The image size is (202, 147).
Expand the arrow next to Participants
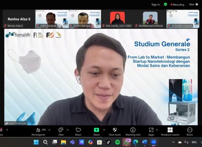pyautogui.click(x=49, y=130)
